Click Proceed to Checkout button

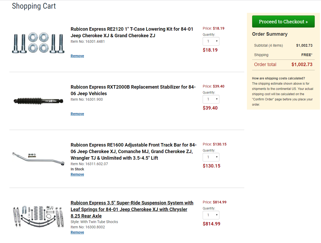click(x=283, y=22)
